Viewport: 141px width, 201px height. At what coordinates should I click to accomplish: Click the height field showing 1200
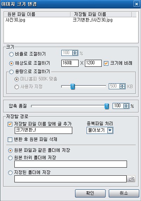click(x=93, y=63)
